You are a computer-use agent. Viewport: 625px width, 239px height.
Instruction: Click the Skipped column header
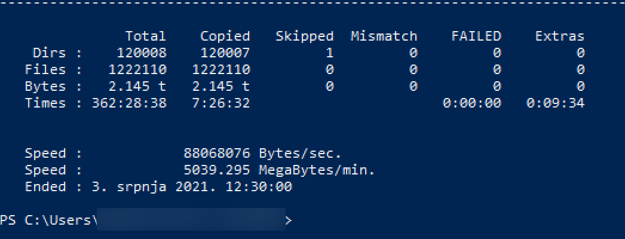[x=305, y=36]
